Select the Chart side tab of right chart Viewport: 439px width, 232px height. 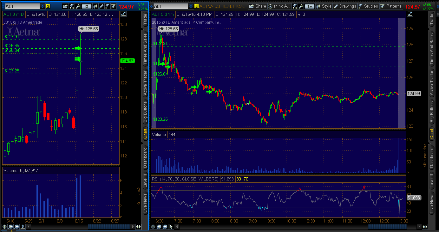click(431, 134)
